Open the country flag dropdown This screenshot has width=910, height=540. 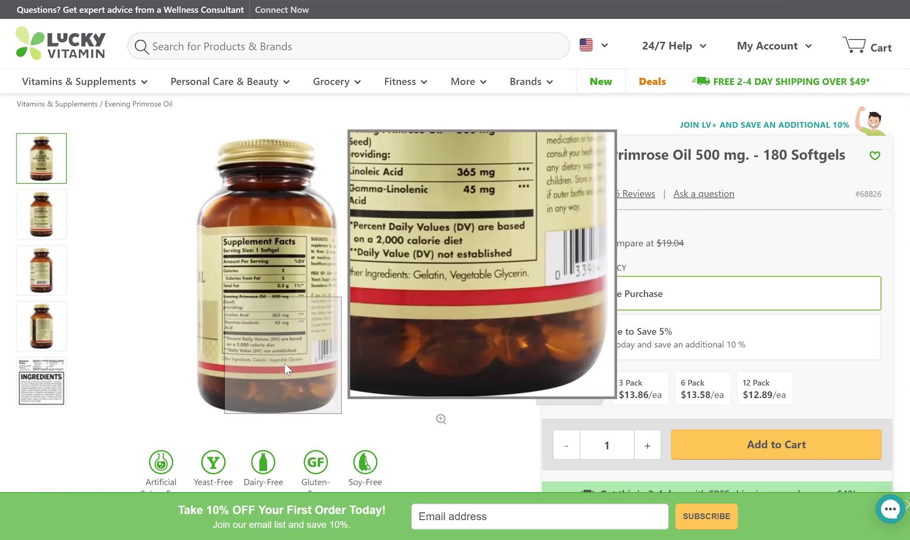pyautogui.click(x=593, y=46)
